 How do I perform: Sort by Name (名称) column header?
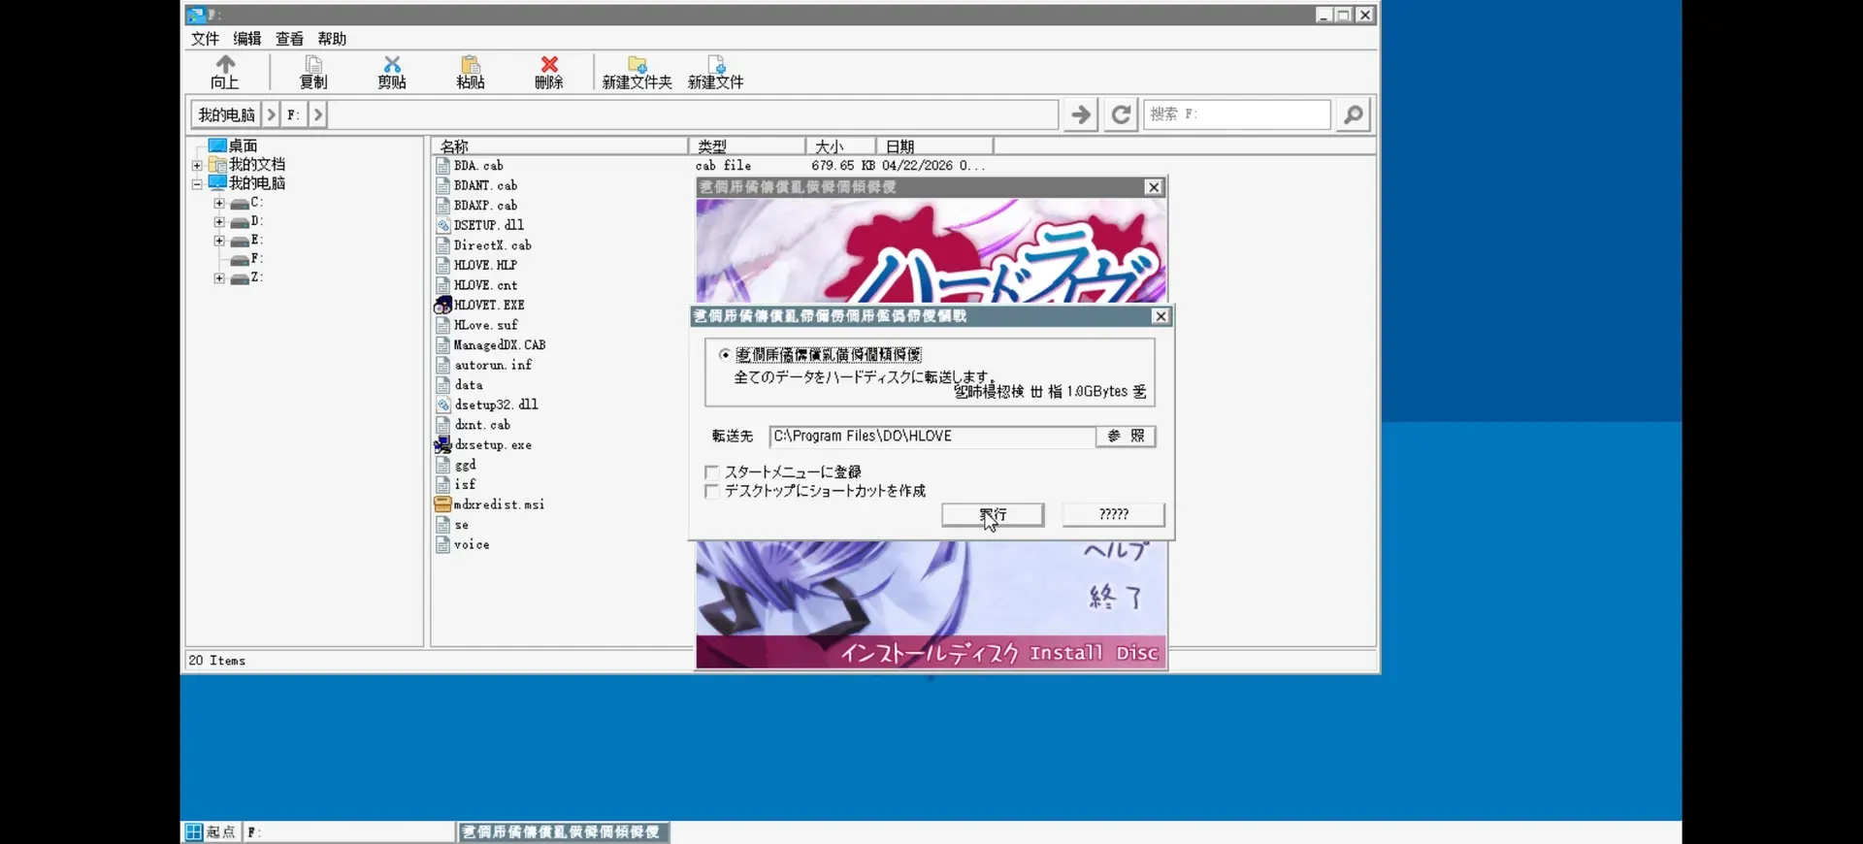click(560, 146)
